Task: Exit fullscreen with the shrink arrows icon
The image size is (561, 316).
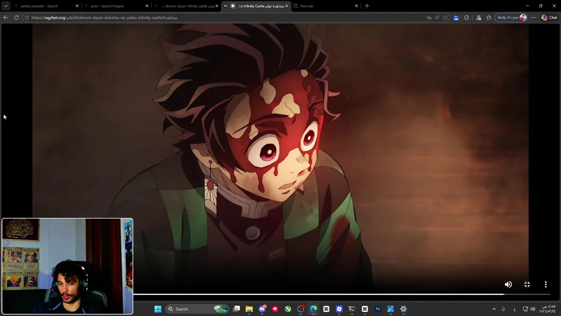Action: pos(527,284)
